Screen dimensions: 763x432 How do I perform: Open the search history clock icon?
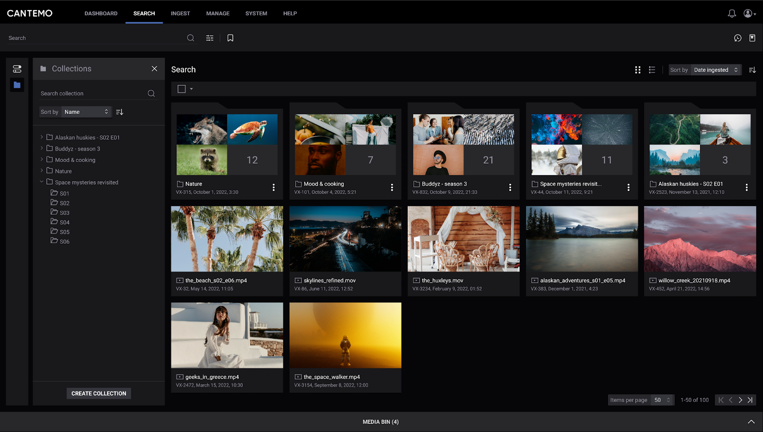pos(737,38)
